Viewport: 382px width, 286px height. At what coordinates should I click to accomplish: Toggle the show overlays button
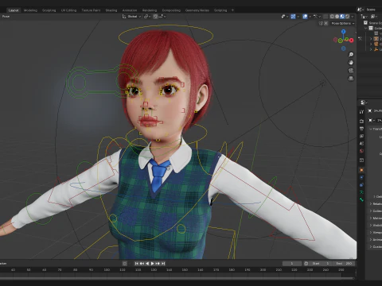[305, 17]
